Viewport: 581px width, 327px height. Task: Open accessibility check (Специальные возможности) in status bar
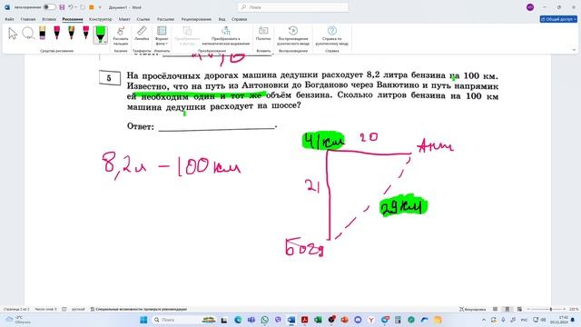(x=139, y=309)
